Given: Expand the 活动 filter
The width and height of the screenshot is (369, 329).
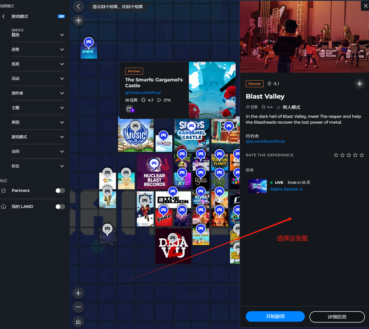Looking at the screenshot, I should coord(38,78).
